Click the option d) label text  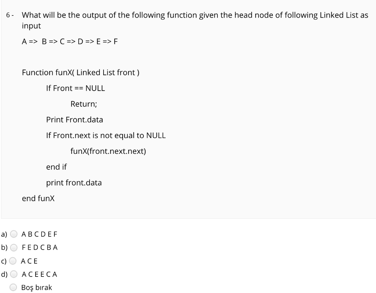tap(4, 274)
